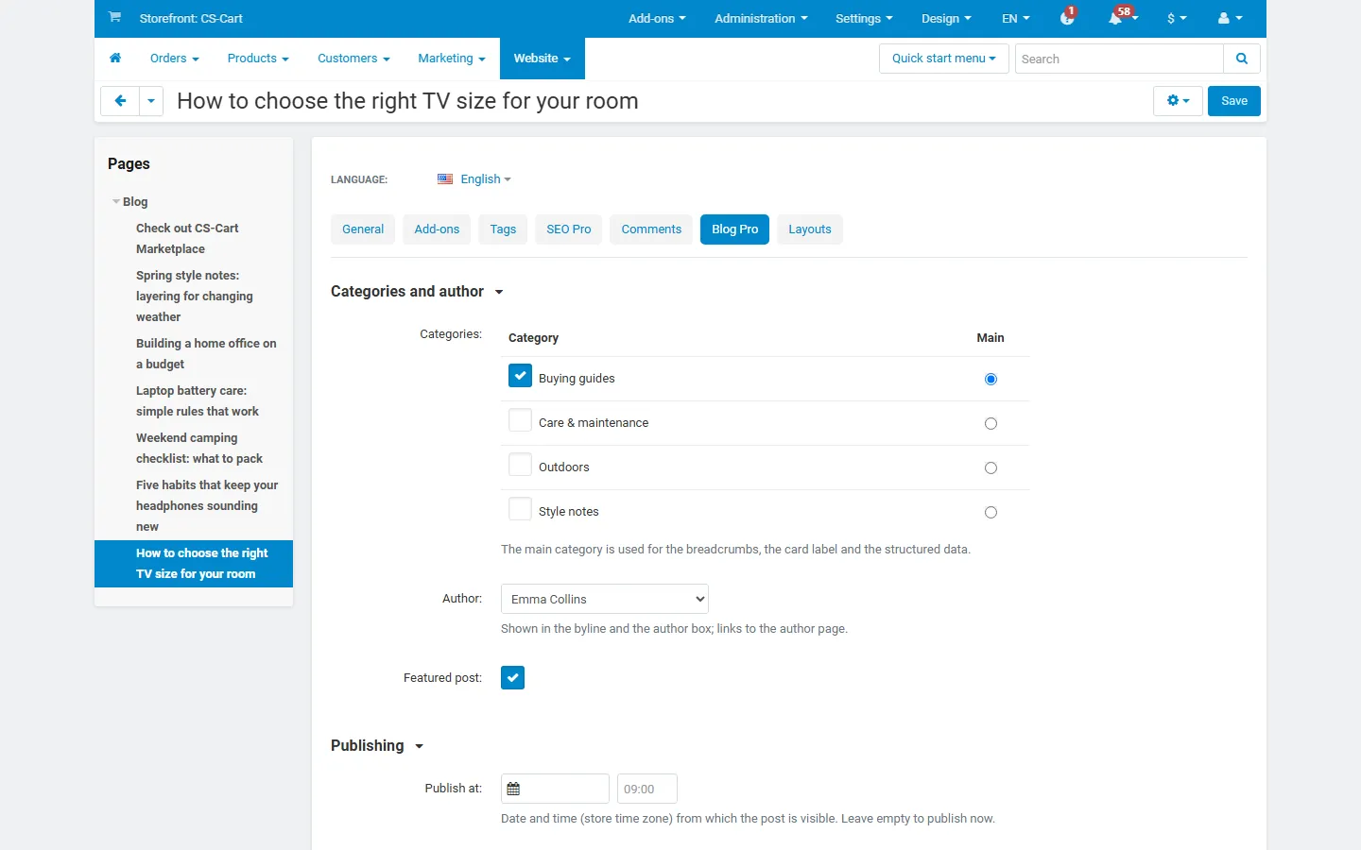Open the user account icon menu
The width and height of the screenshot is (1361, 850).
(x=1230, y=18)
